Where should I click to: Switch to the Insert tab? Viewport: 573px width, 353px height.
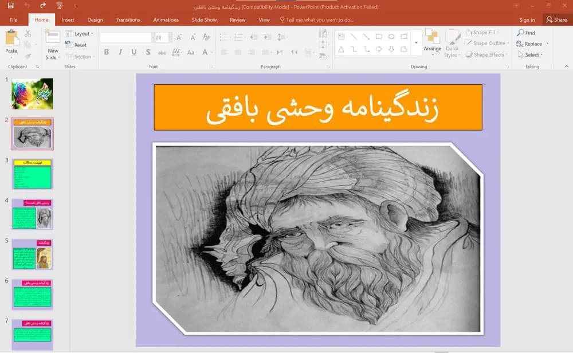point(68,19)
